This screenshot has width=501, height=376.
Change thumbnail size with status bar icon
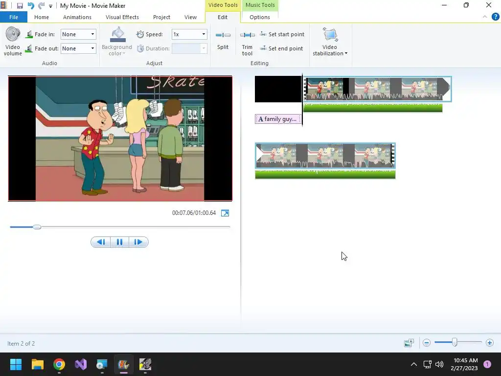coord(409,343)
